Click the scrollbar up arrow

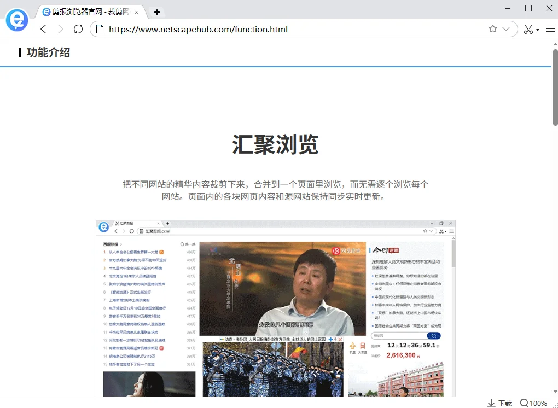click(555, 44)
